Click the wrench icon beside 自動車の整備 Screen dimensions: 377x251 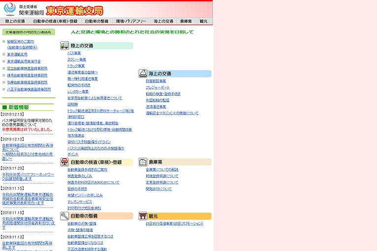(x=64, y=216)
